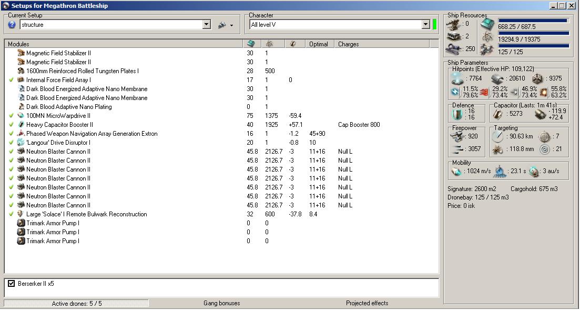Click the EM resistance icon showing 11.5%

pyautogui.click(x=455, y=92)
